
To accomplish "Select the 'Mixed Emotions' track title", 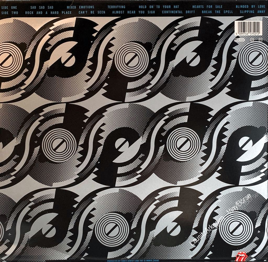I will (80, 7).
